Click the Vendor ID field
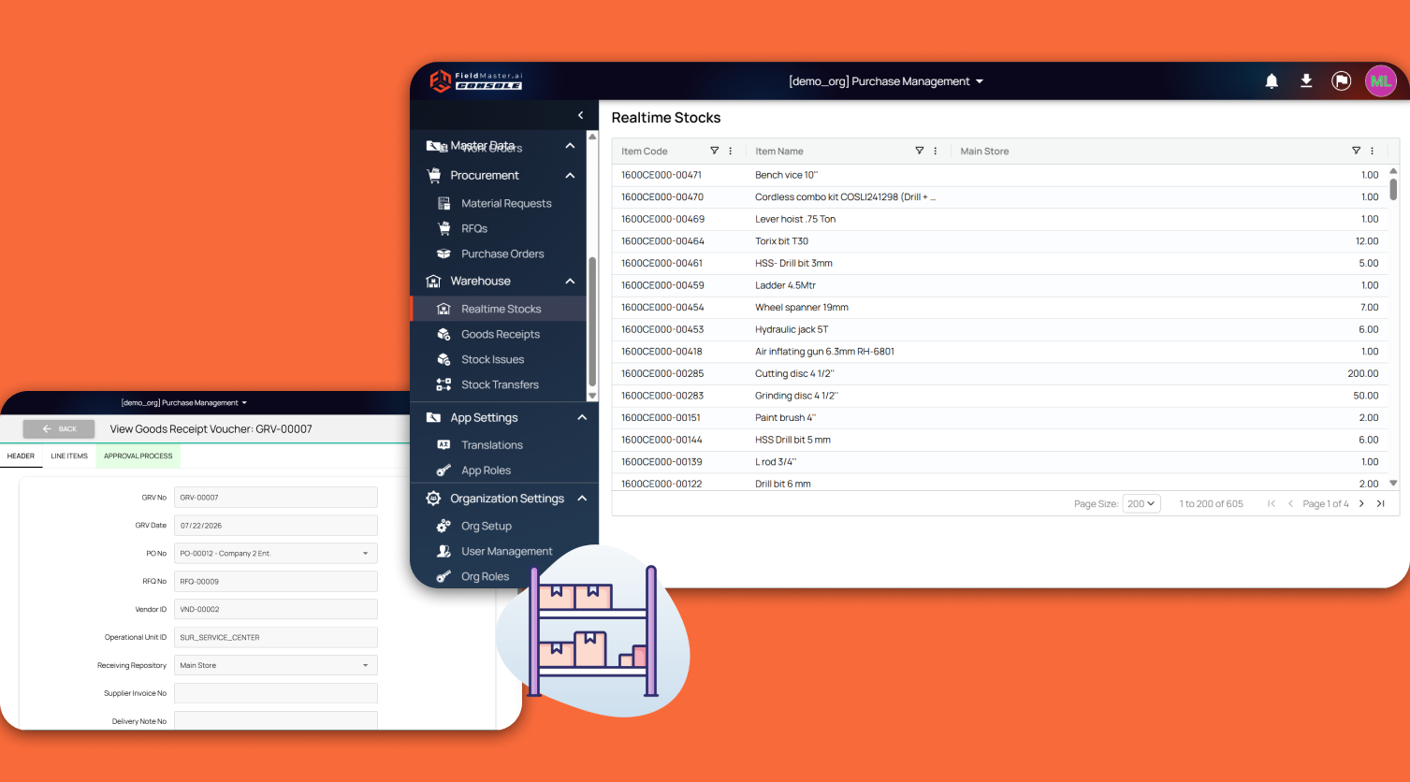The width and height of the screenshot is (1410, 782). click(276, 610)
